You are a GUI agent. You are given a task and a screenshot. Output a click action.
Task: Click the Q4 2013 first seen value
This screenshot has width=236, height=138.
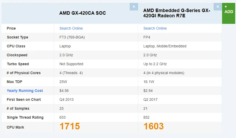[67, 100]
